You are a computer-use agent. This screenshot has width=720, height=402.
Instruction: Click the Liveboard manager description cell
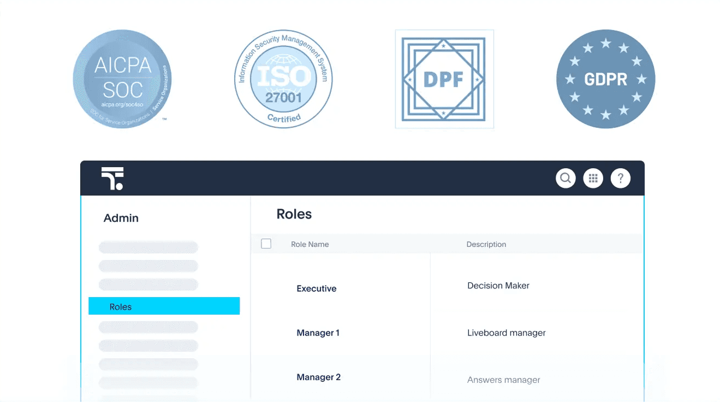507,333
